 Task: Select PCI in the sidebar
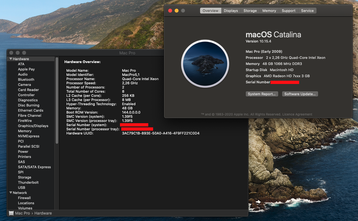coord(21,141)
